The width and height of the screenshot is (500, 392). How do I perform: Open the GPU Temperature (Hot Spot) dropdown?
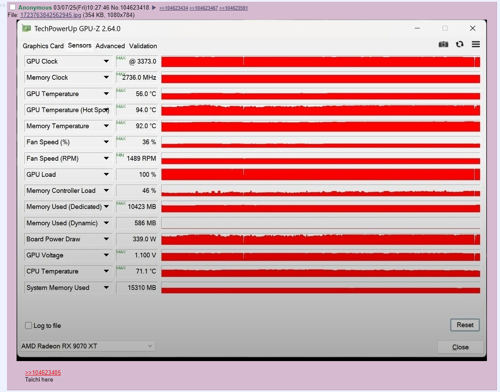[x=106, y=110]
